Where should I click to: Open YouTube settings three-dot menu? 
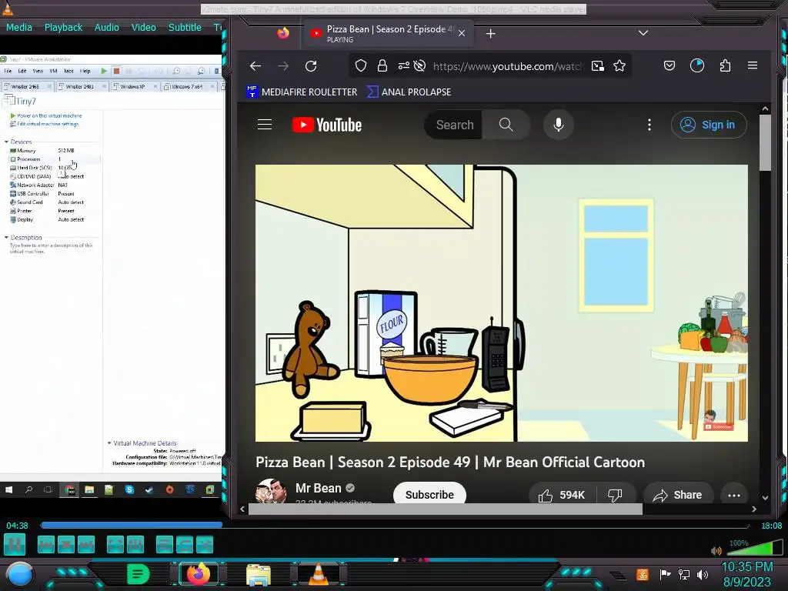click(x=649, y=125)
